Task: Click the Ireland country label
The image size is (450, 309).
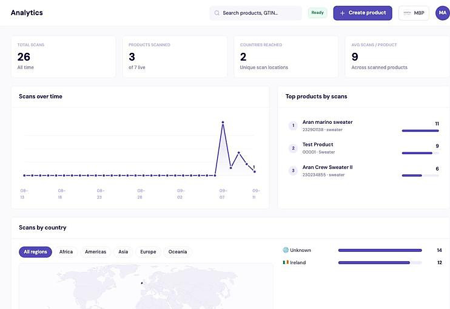Action: coord(298,262)
